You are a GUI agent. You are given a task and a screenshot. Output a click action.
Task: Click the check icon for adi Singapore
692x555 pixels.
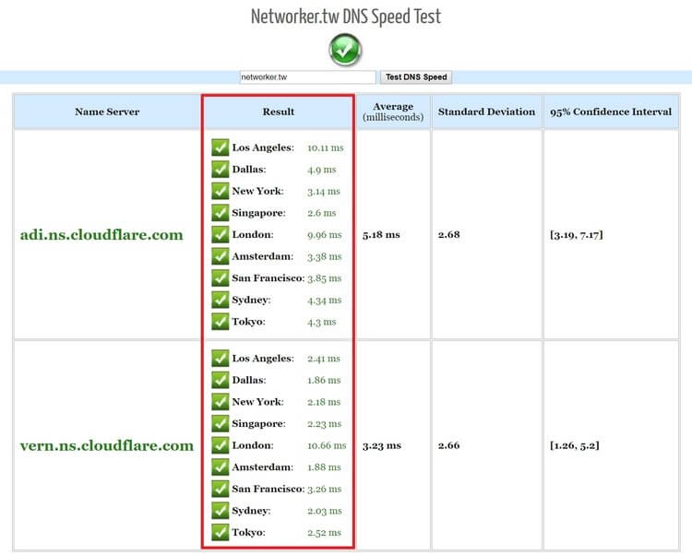[x=221, y=213]
